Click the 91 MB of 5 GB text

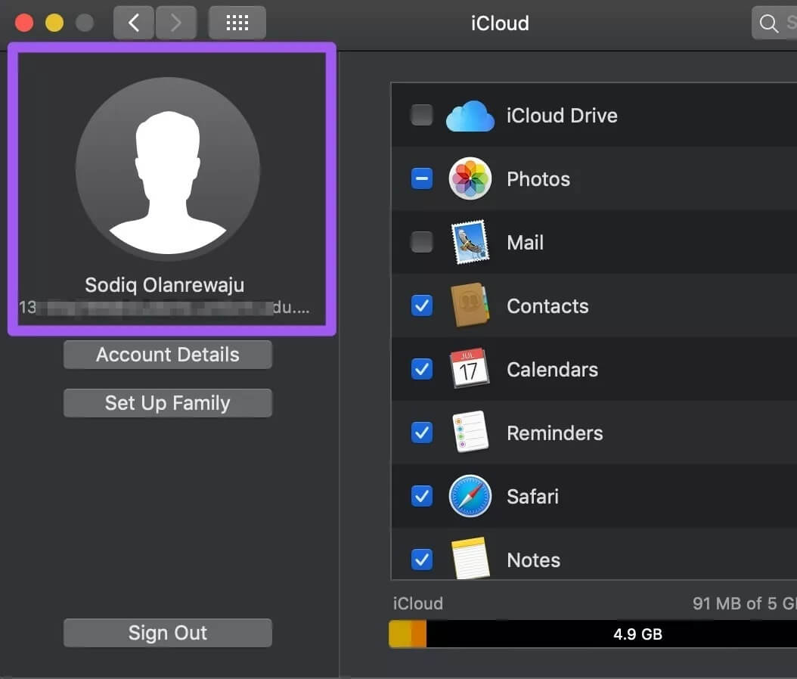tap(744, 603)
